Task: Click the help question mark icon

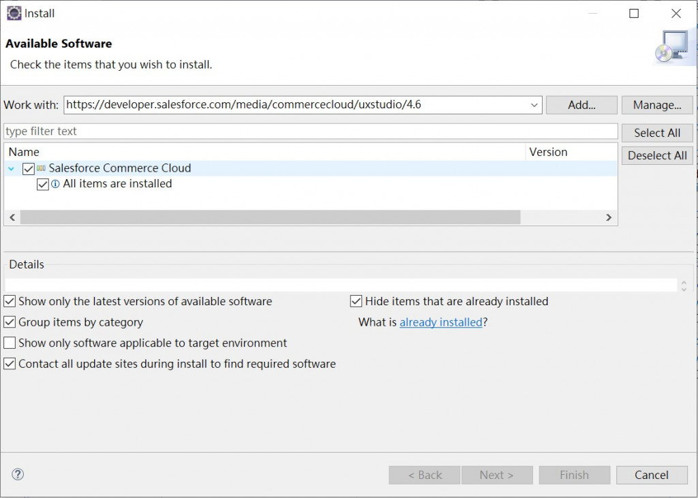Action: [18, 474]
